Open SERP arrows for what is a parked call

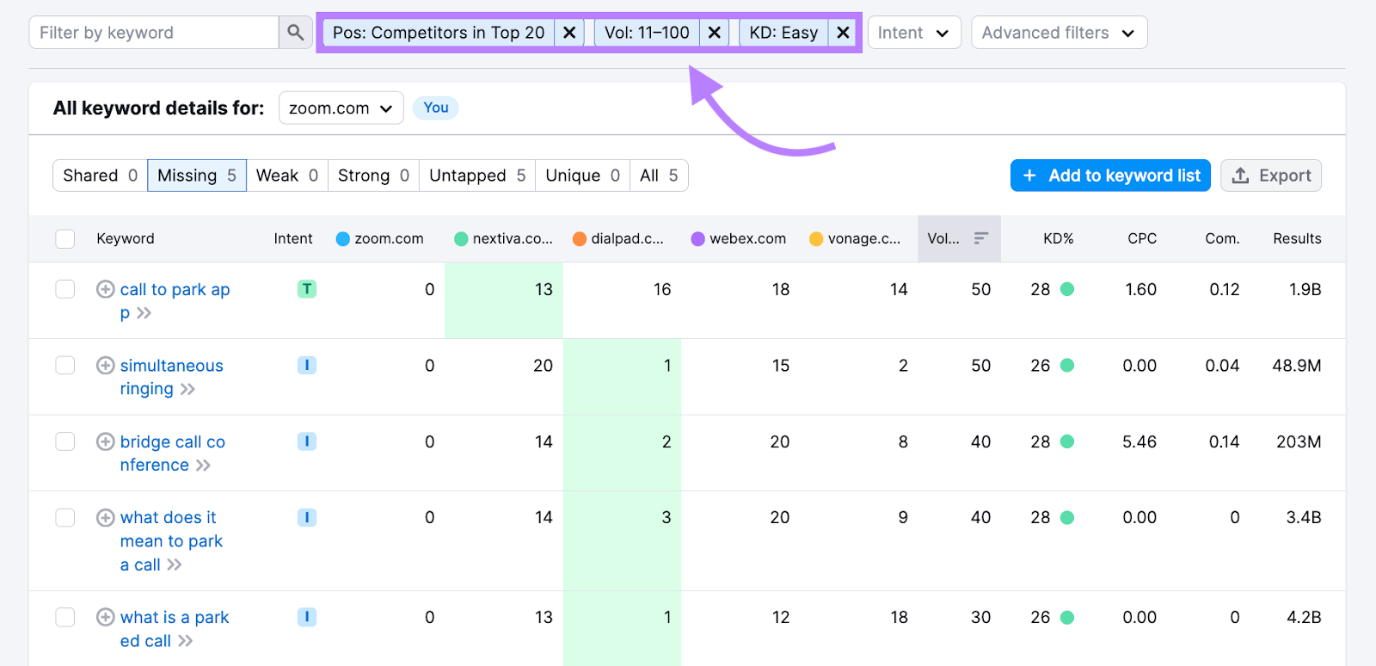coord(185,641)
